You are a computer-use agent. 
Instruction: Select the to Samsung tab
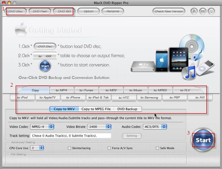point(149,97)
